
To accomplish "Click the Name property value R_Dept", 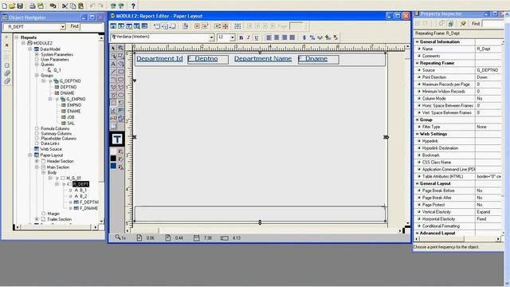I will point(488,49).
